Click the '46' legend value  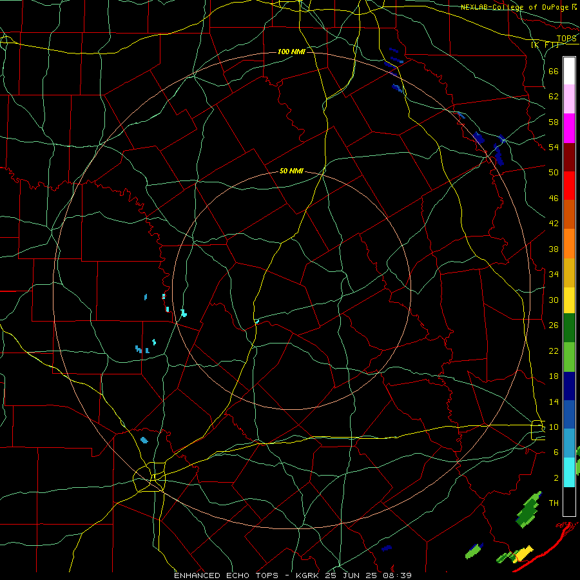(554, 198)
